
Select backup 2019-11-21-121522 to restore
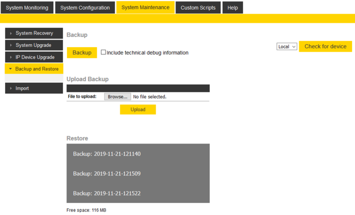click(x=107, y=193)
